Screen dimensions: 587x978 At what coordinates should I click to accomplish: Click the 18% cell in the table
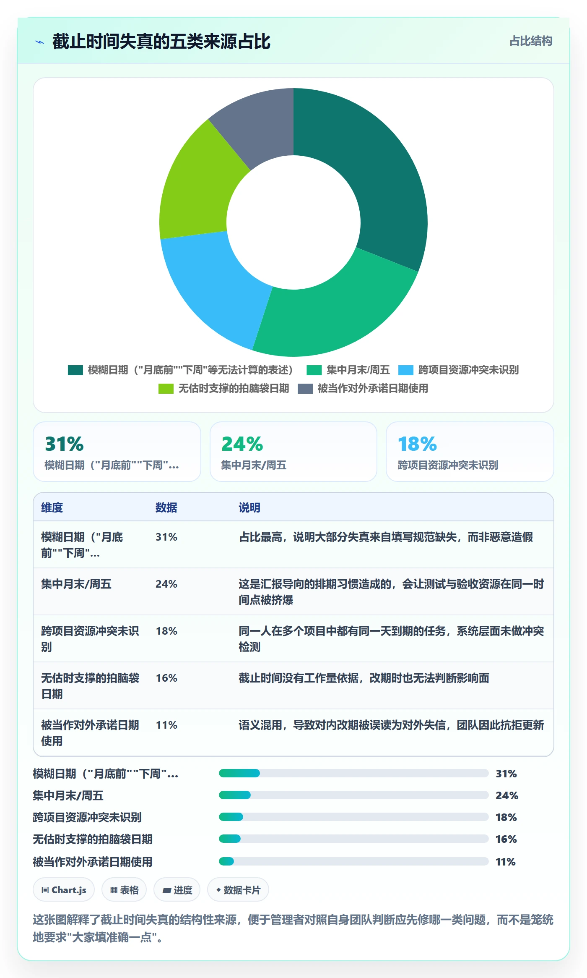point(166,631)
